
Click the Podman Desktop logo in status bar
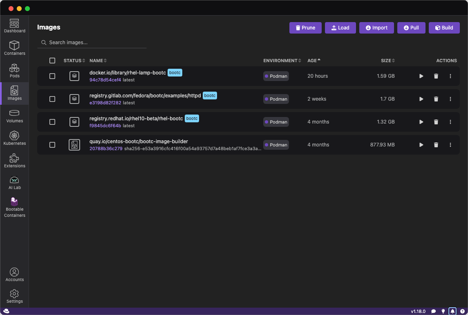click(x=6, y=311)
